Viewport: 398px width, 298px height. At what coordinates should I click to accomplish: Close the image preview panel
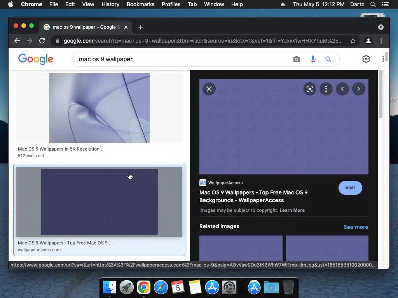click(209, 89)
